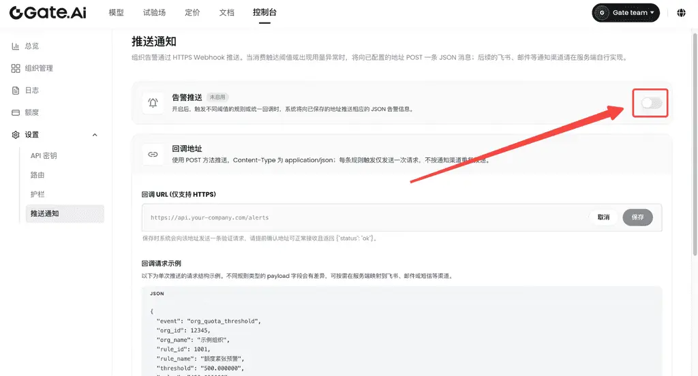Click the page vertical scrollbar
The width and height of the screenshot is (698, 376).
click(695, 144)
